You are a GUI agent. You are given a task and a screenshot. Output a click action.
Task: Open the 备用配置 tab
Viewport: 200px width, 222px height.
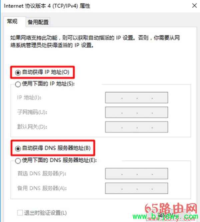[38, 22]
